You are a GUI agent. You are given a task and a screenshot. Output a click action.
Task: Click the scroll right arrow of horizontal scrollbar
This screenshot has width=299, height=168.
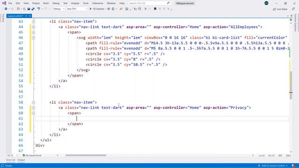pos(253,155)
